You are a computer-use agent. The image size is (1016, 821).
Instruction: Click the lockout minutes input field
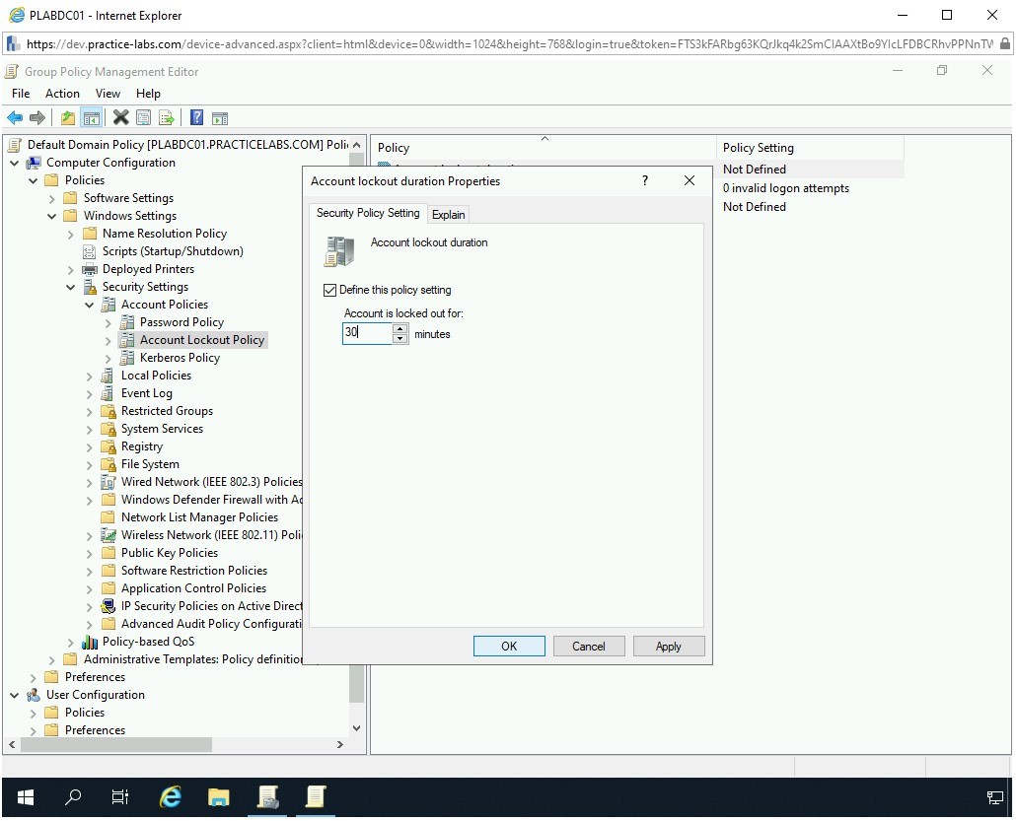pos(366,334)
